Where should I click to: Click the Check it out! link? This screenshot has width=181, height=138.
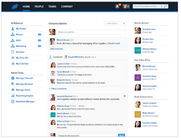click(x=114, y=43)
